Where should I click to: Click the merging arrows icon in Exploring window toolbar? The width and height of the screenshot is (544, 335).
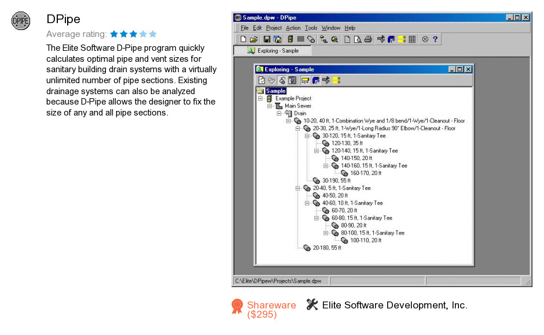click(326, 80)
